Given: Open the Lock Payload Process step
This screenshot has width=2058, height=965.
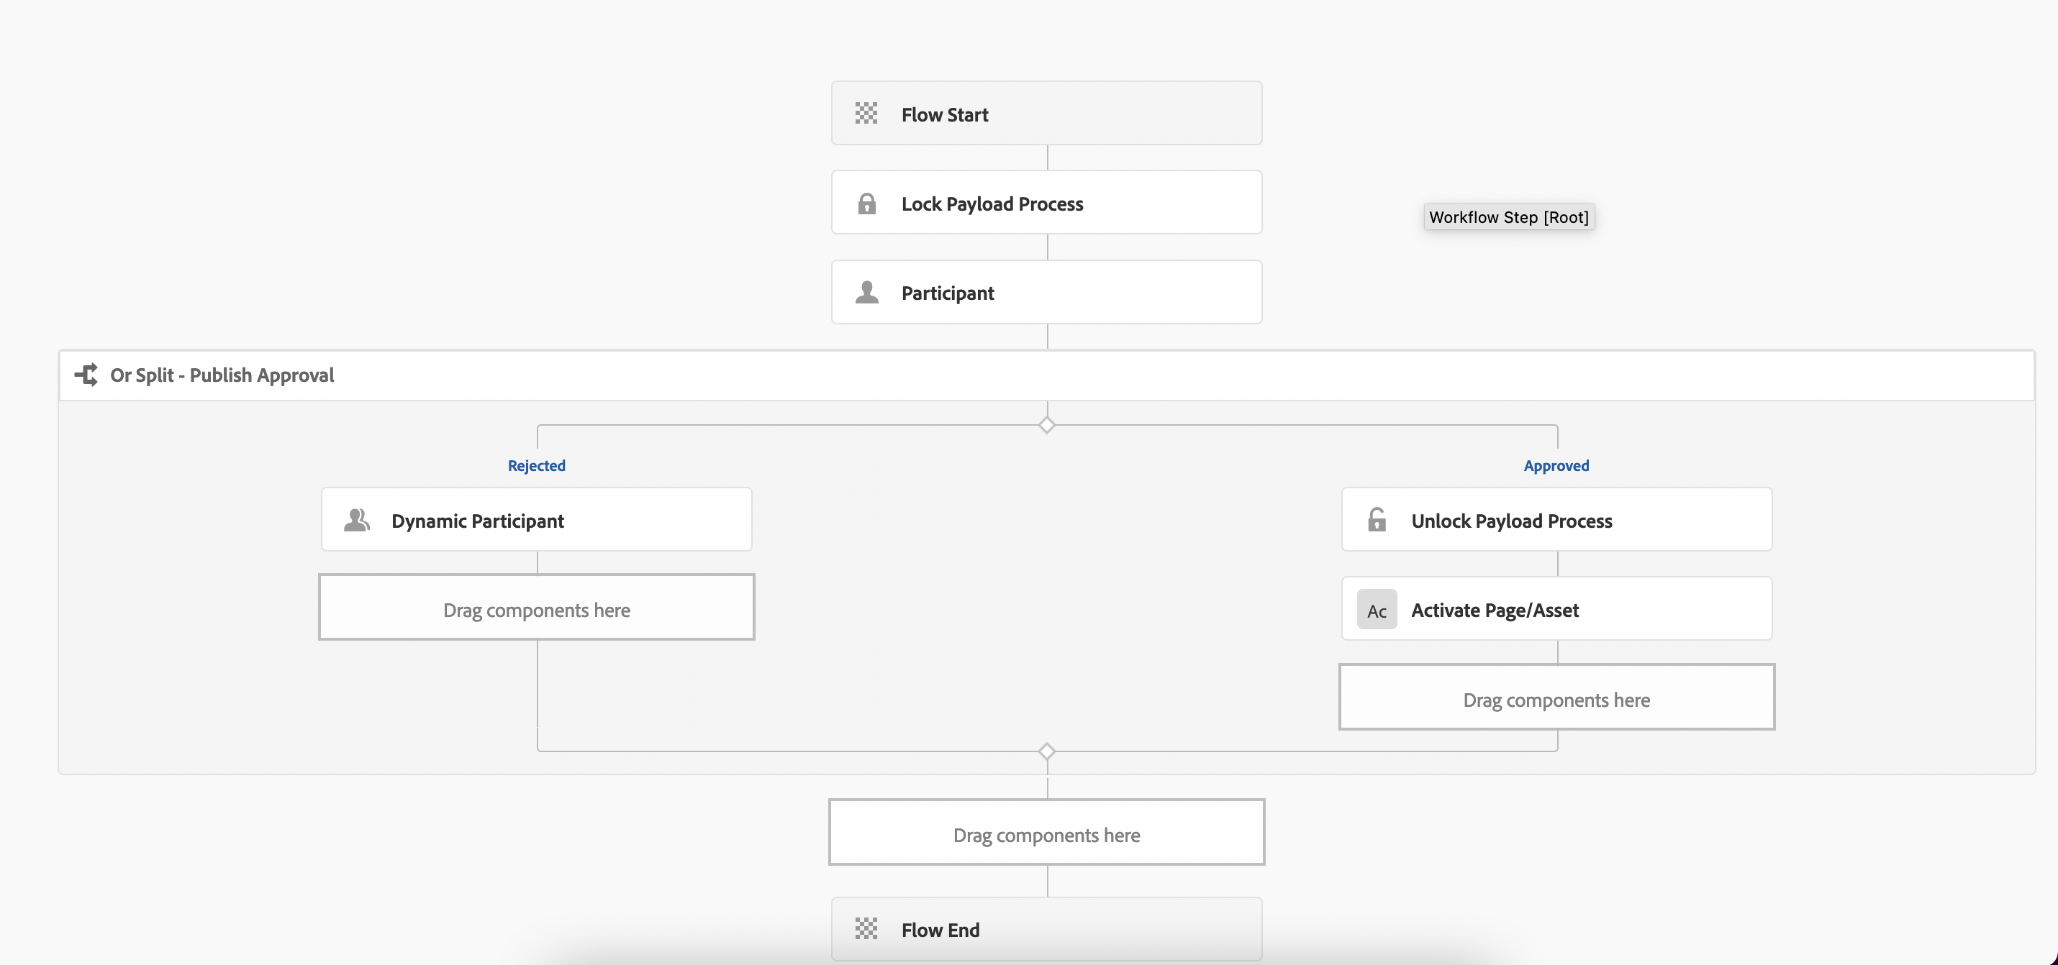Looking at the screenshot, I should tap(1046, 203).
